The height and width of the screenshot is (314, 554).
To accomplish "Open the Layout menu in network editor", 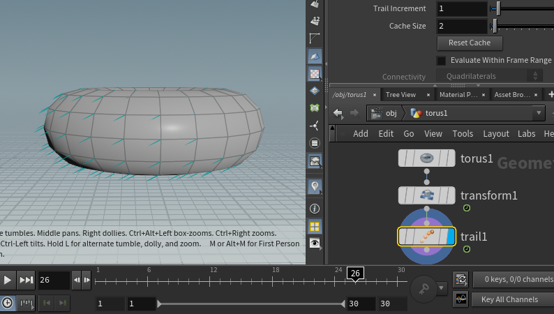I will 496,133.
